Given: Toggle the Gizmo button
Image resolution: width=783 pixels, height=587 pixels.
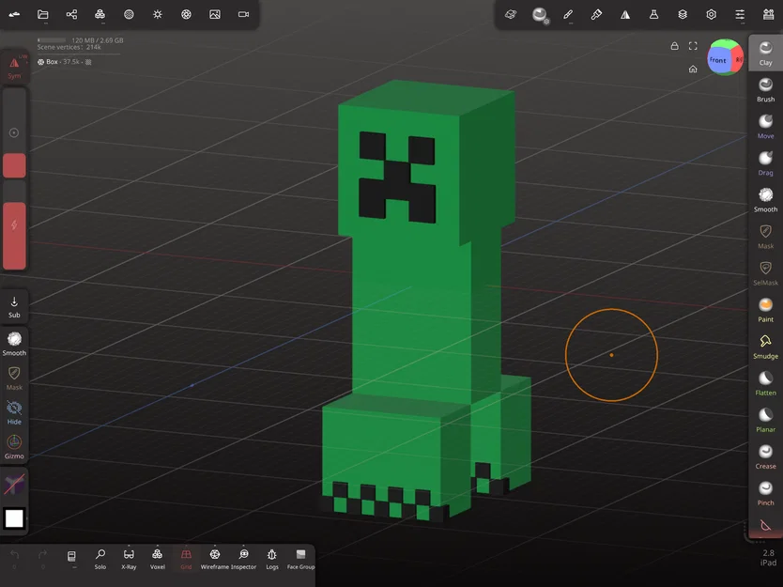Looking at the screenshot, I should click(14, 447).
